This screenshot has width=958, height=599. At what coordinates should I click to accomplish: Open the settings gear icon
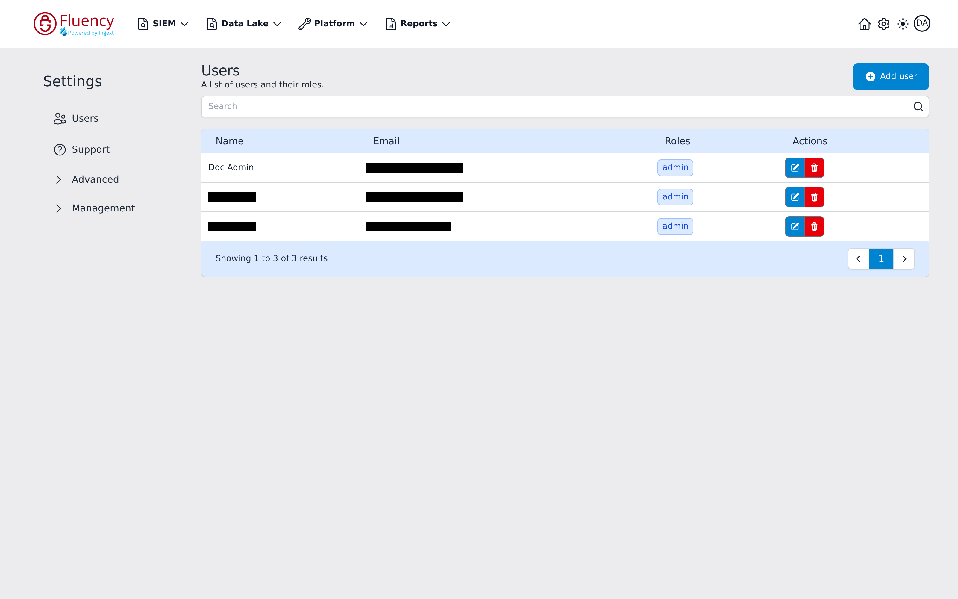pos(883,24)
